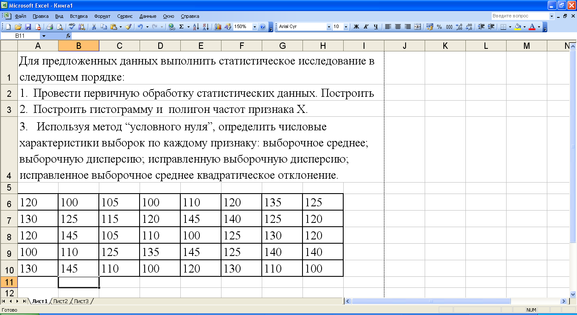Insert a hyperlink using the globe icon
Image resolution: width=577 pixels, height=315 pixels.
coord(171,27)
